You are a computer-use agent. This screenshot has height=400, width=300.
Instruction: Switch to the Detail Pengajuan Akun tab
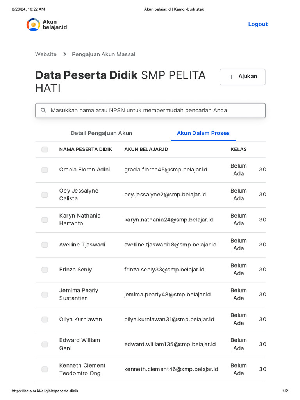(x=101, y=133)
